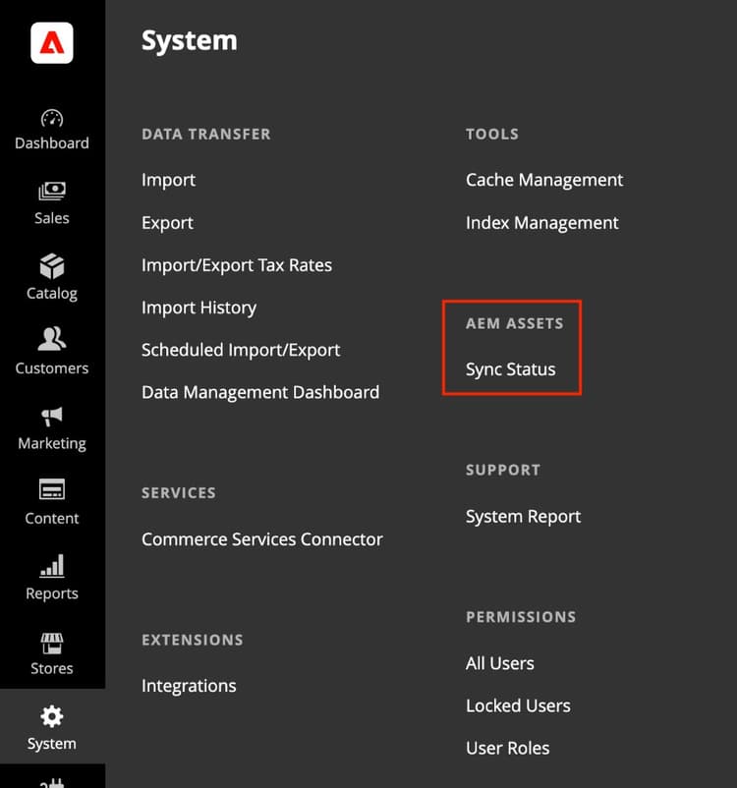737x788 pixels.
Task: Click the Customers label in sidebar
Action: [52, 368]
